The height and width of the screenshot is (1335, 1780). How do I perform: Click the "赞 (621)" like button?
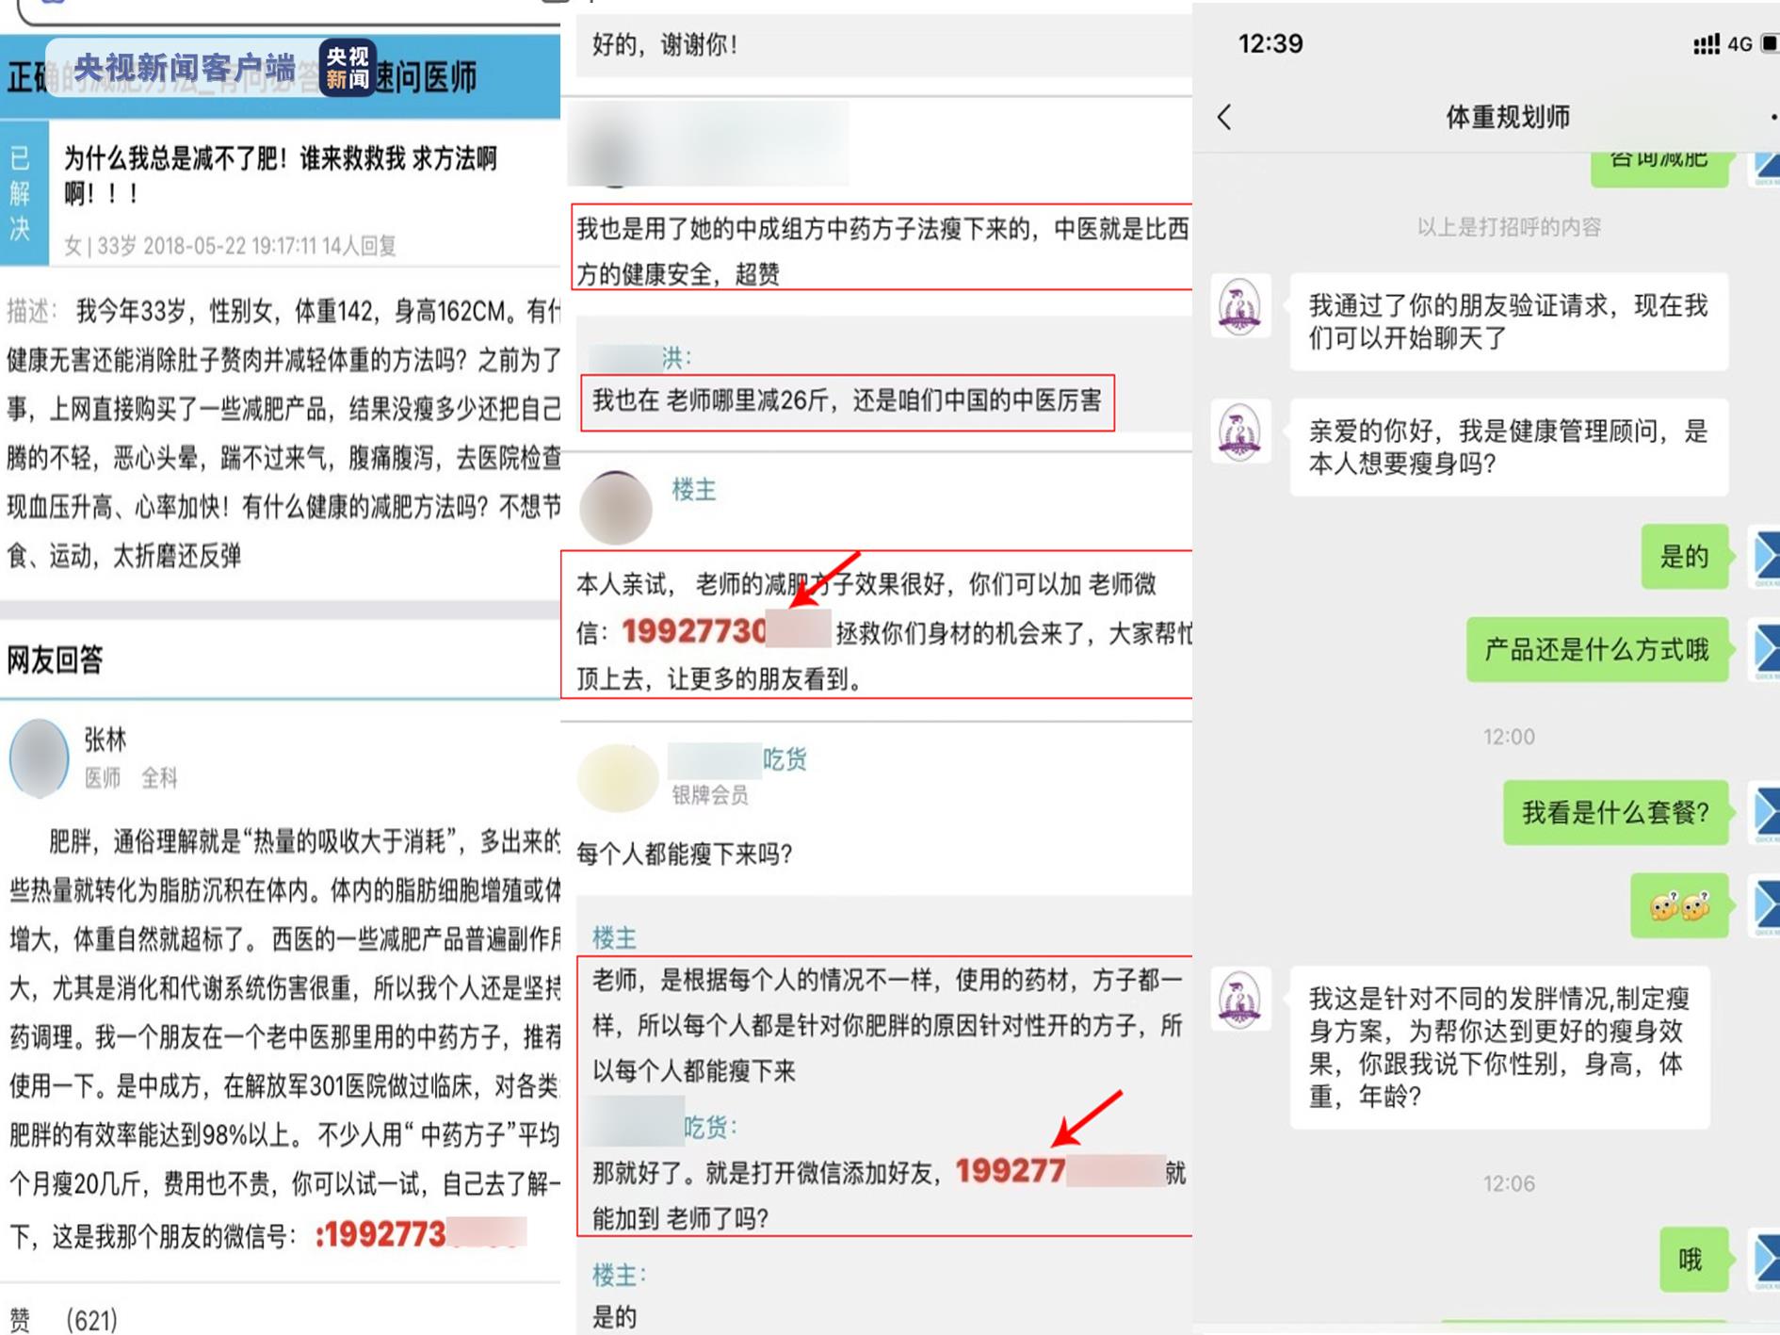coord(62,1320)
